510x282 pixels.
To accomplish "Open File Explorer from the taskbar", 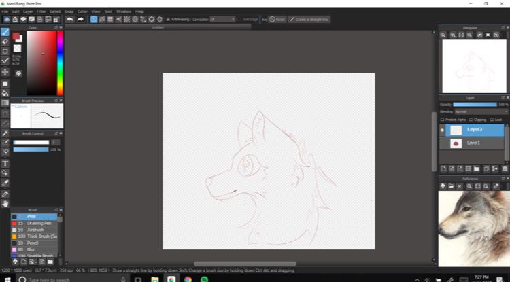I will [x=155, y=279].
